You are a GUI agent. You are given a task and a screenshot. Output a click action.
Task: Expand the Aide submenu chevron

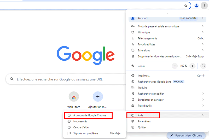[203, 115]
